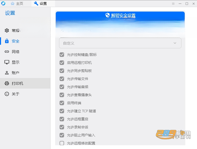This screenshot has height=149, width=197.
Task: Uncheck 允许传输音频 checkbox
Action: coord(62,87)
